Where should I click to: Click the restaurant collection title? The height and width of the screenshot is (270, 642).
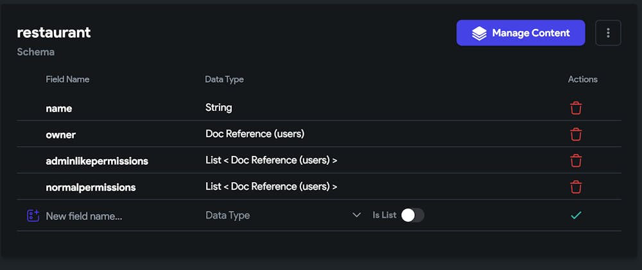click(x=54, y=33)
